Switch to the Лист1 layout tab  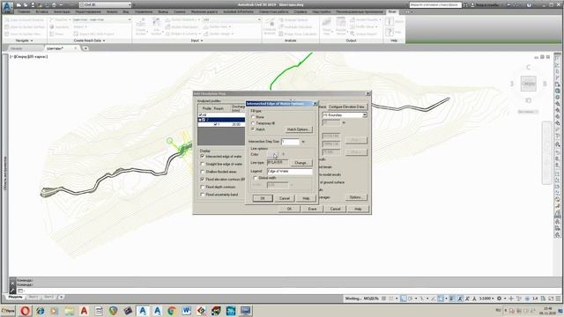(33, 298)
